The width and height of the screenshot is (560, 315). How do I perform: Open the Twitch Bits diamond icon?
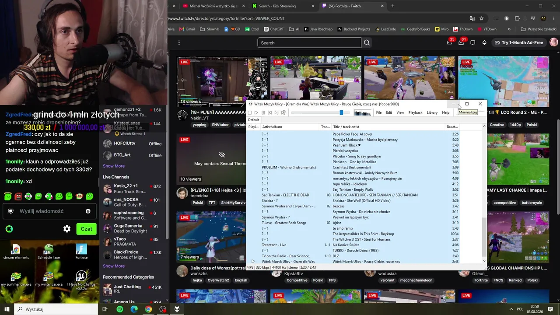coord(484,42)
